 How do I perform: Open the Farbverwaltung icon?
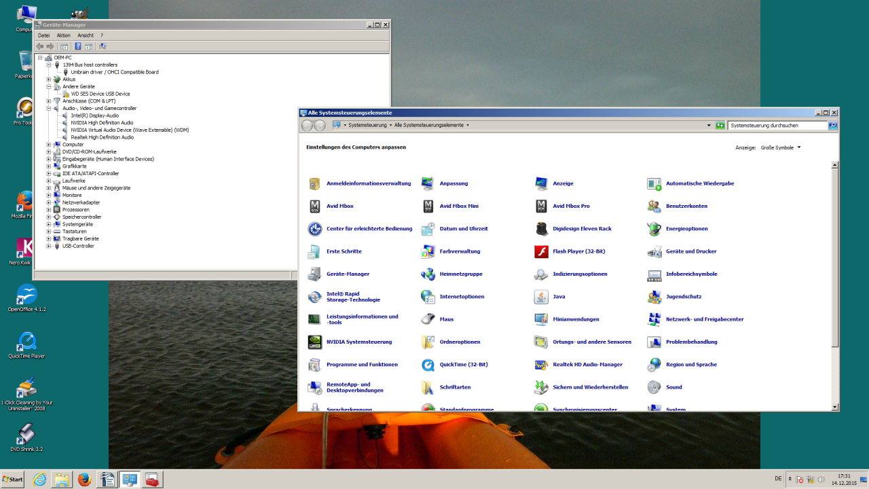pos(428,251)
